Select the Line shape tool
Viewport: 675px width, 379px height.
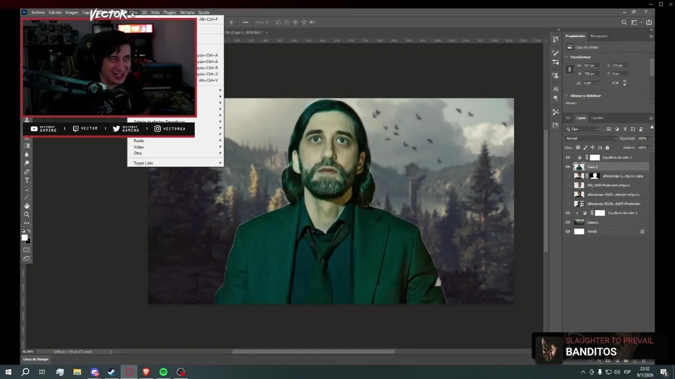[x=27, y=197]
